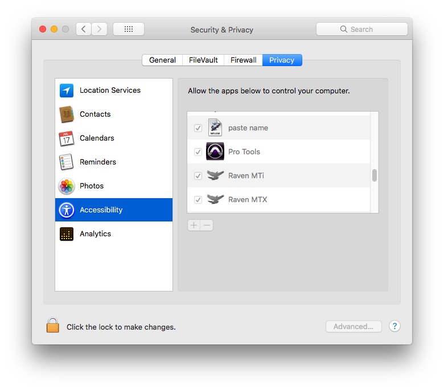Click inside the Search field

(x=362, y=29)
